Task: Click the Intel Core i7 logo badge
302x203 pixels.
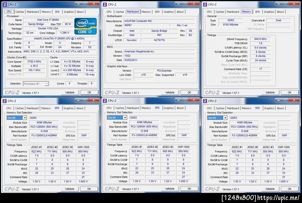Action: (x=86, y=26)
